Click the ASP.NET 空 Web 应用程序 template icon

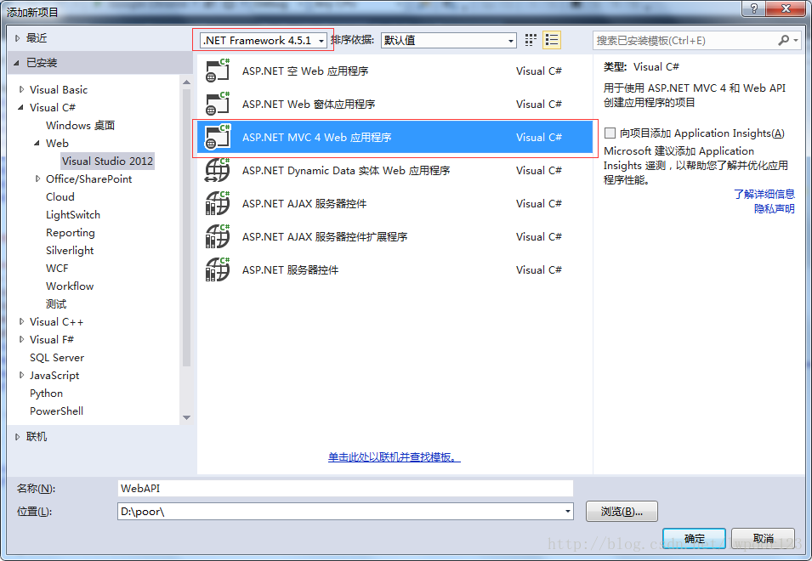click(x=218, y=71)
